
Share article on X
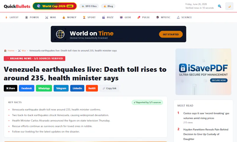click(11, 88)
